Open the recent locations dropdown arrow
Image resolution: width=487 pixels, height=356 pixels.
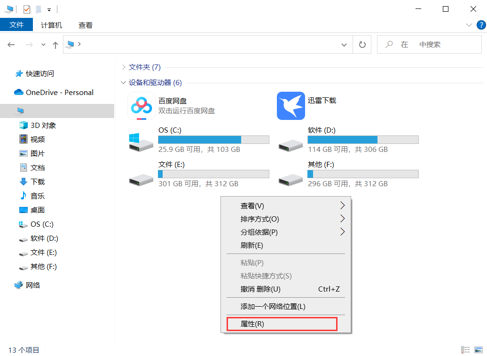(43, 45)
